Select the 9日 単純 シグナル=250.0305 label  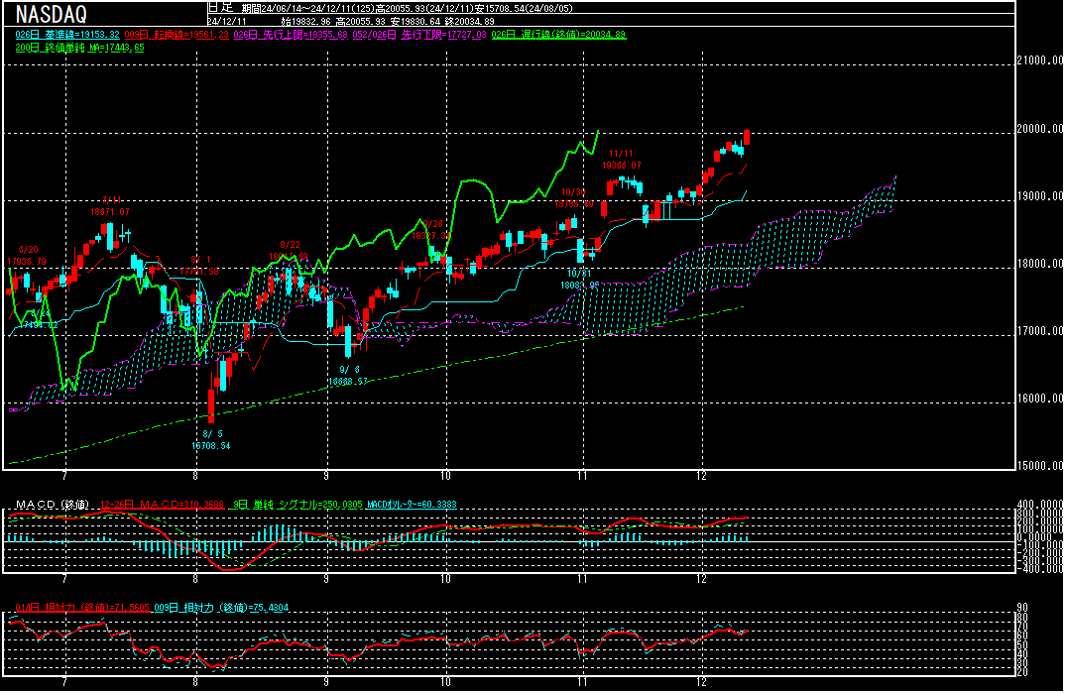click(x=297, y=505)
